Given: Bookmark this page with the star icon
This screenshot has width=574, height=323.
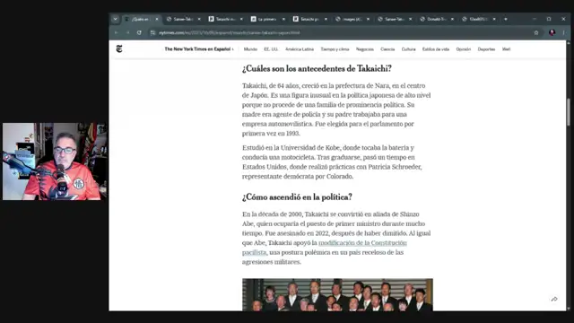Looking at the screenshot, I should point(536,32).
